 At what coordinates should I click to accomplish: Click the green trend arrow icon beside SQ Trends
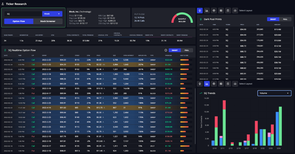coord(201,93)
